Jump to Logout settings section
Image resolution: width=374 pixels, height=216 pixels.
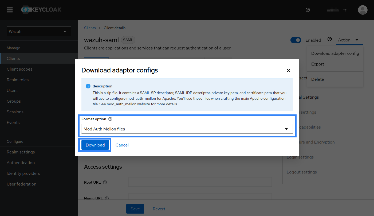coord(302,172)
